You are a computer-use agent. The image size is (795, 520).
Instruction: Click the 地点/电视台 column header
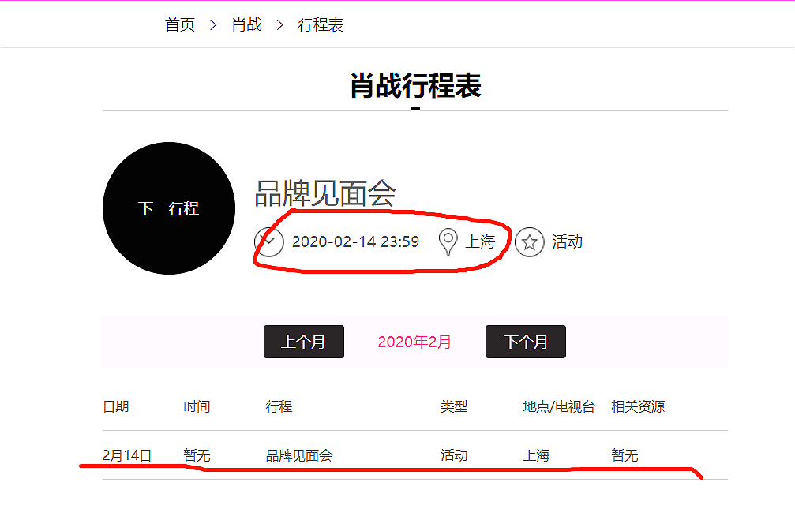[559, 406]
